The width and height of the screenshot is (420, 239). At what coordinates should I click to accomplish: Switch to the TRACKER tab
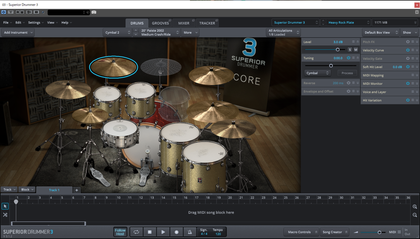coord(207,23)
